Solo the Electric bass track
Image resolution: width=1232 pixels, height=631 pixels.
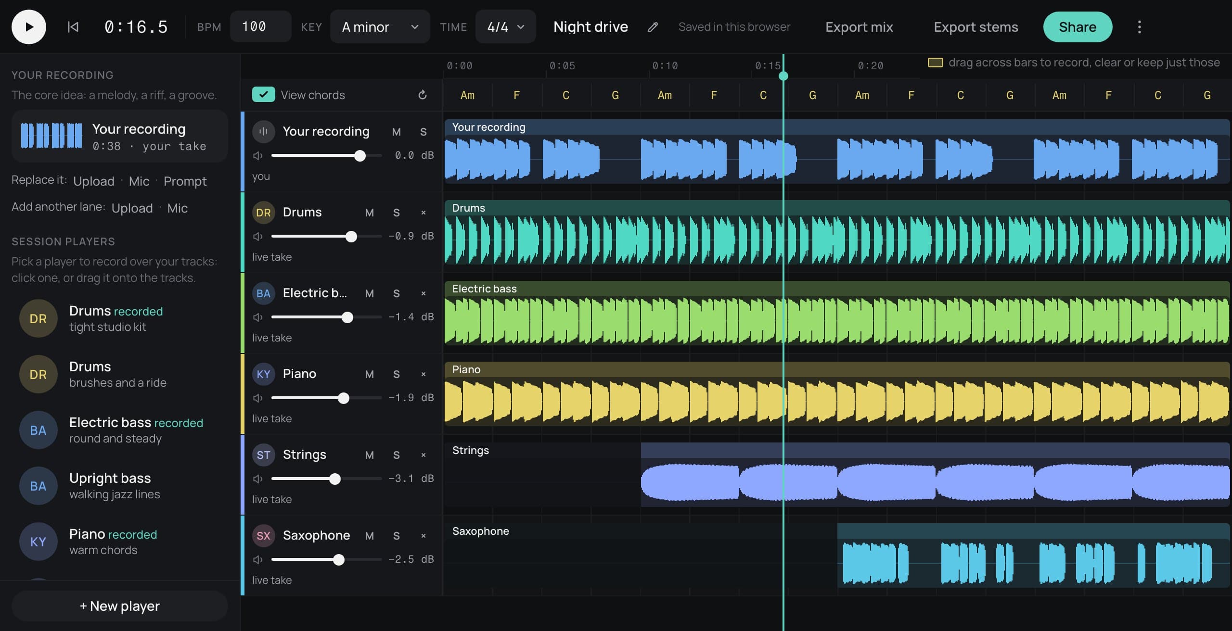coord(397,293)
